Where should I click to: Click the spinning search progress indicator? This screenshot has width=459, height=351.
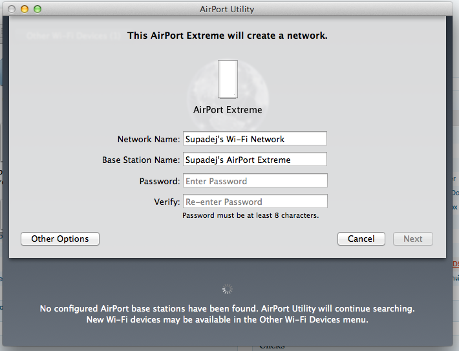tap(228, 289)
